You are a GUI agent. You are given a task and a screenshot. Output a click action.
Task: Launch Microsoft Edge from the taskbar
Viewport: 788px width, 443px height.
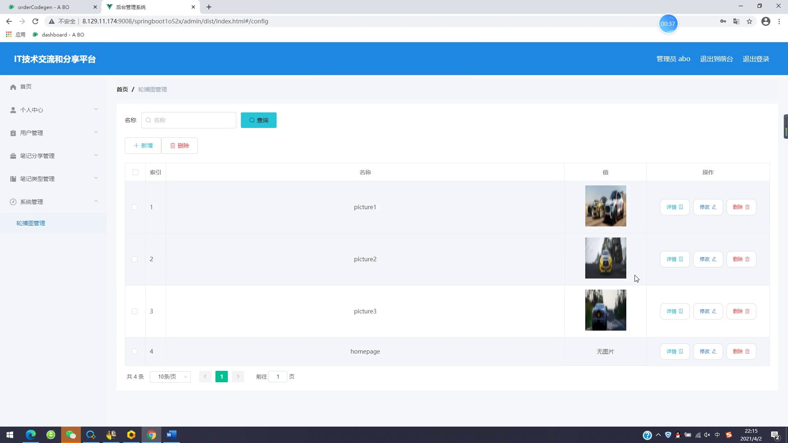(x=31, y=435)
